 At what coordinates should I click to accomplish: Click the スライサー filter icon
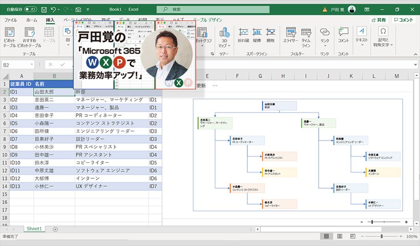pos(291,35)
